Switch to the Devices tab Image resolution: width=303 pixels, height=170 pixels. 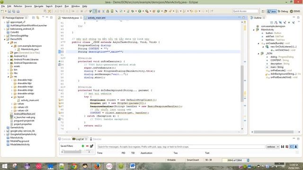coord(96,139)
